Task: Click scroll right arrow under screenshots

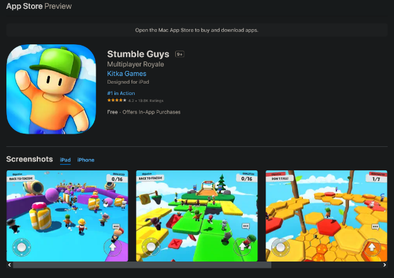Action: pos(385,265)
